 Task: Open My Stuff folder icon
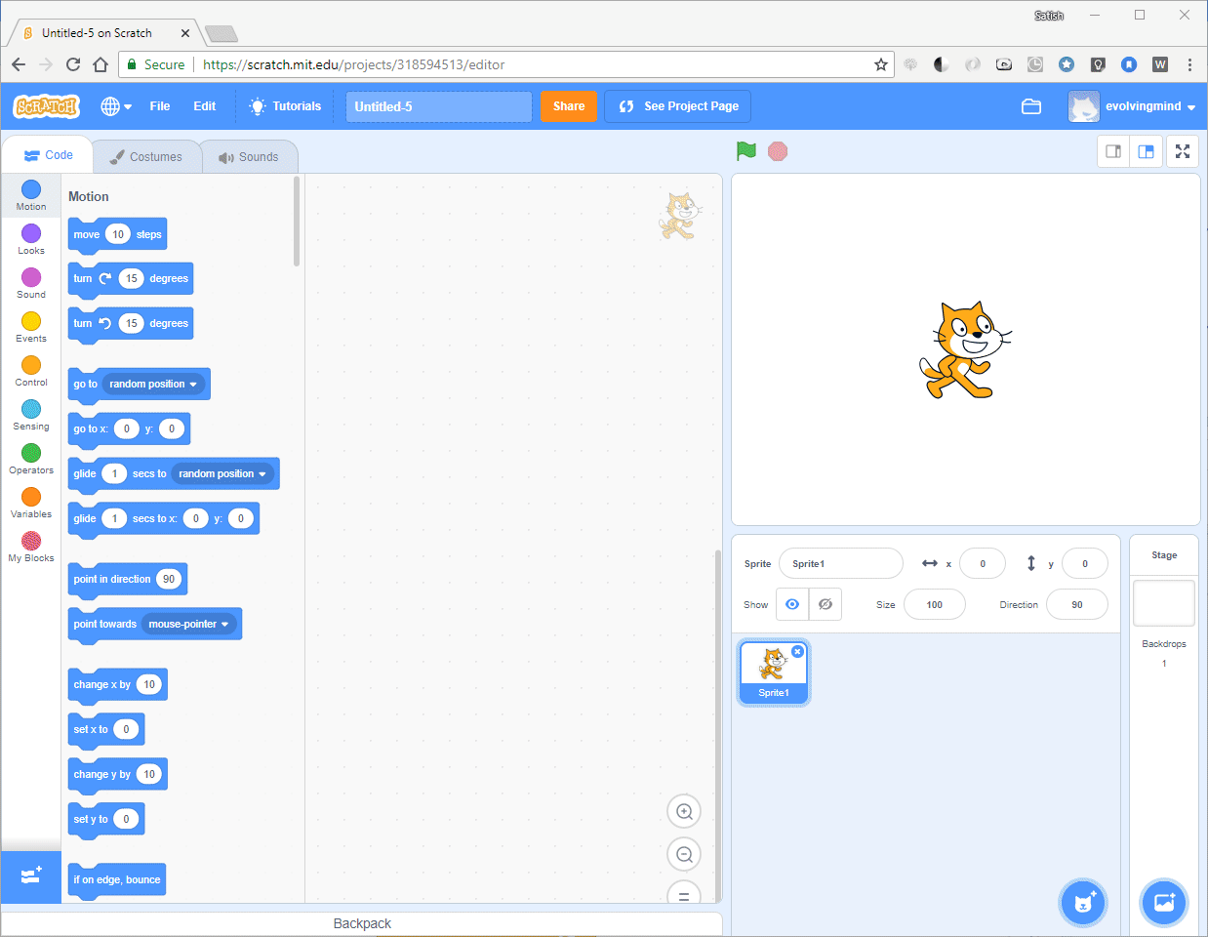pos(1031,106)
